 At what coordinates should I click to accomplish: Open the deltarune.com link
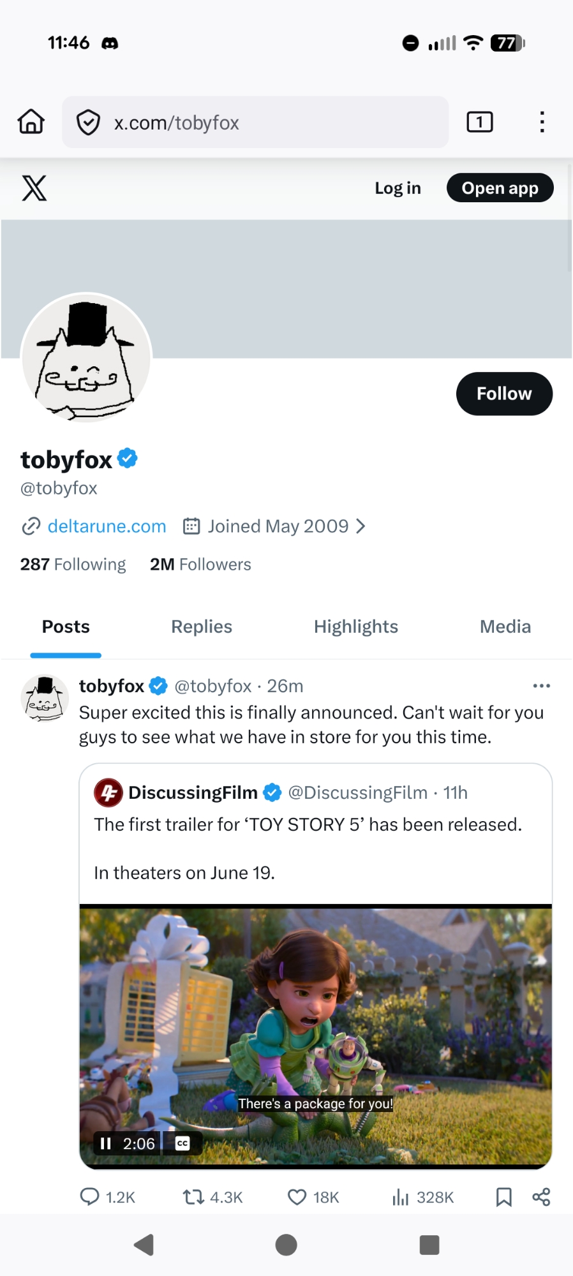[107, 526]
